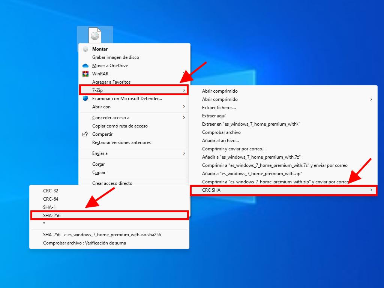Choose Crear acceso directo
The image size is (384, 288).
[x=134, y=183]
